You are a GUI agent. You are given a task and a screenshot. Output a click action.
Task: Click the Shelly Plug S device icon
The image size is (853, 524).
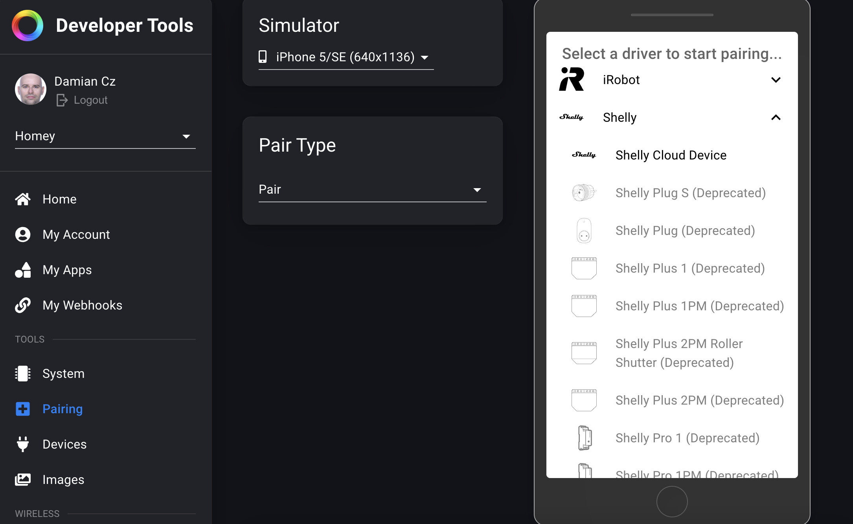pos(584,193)
